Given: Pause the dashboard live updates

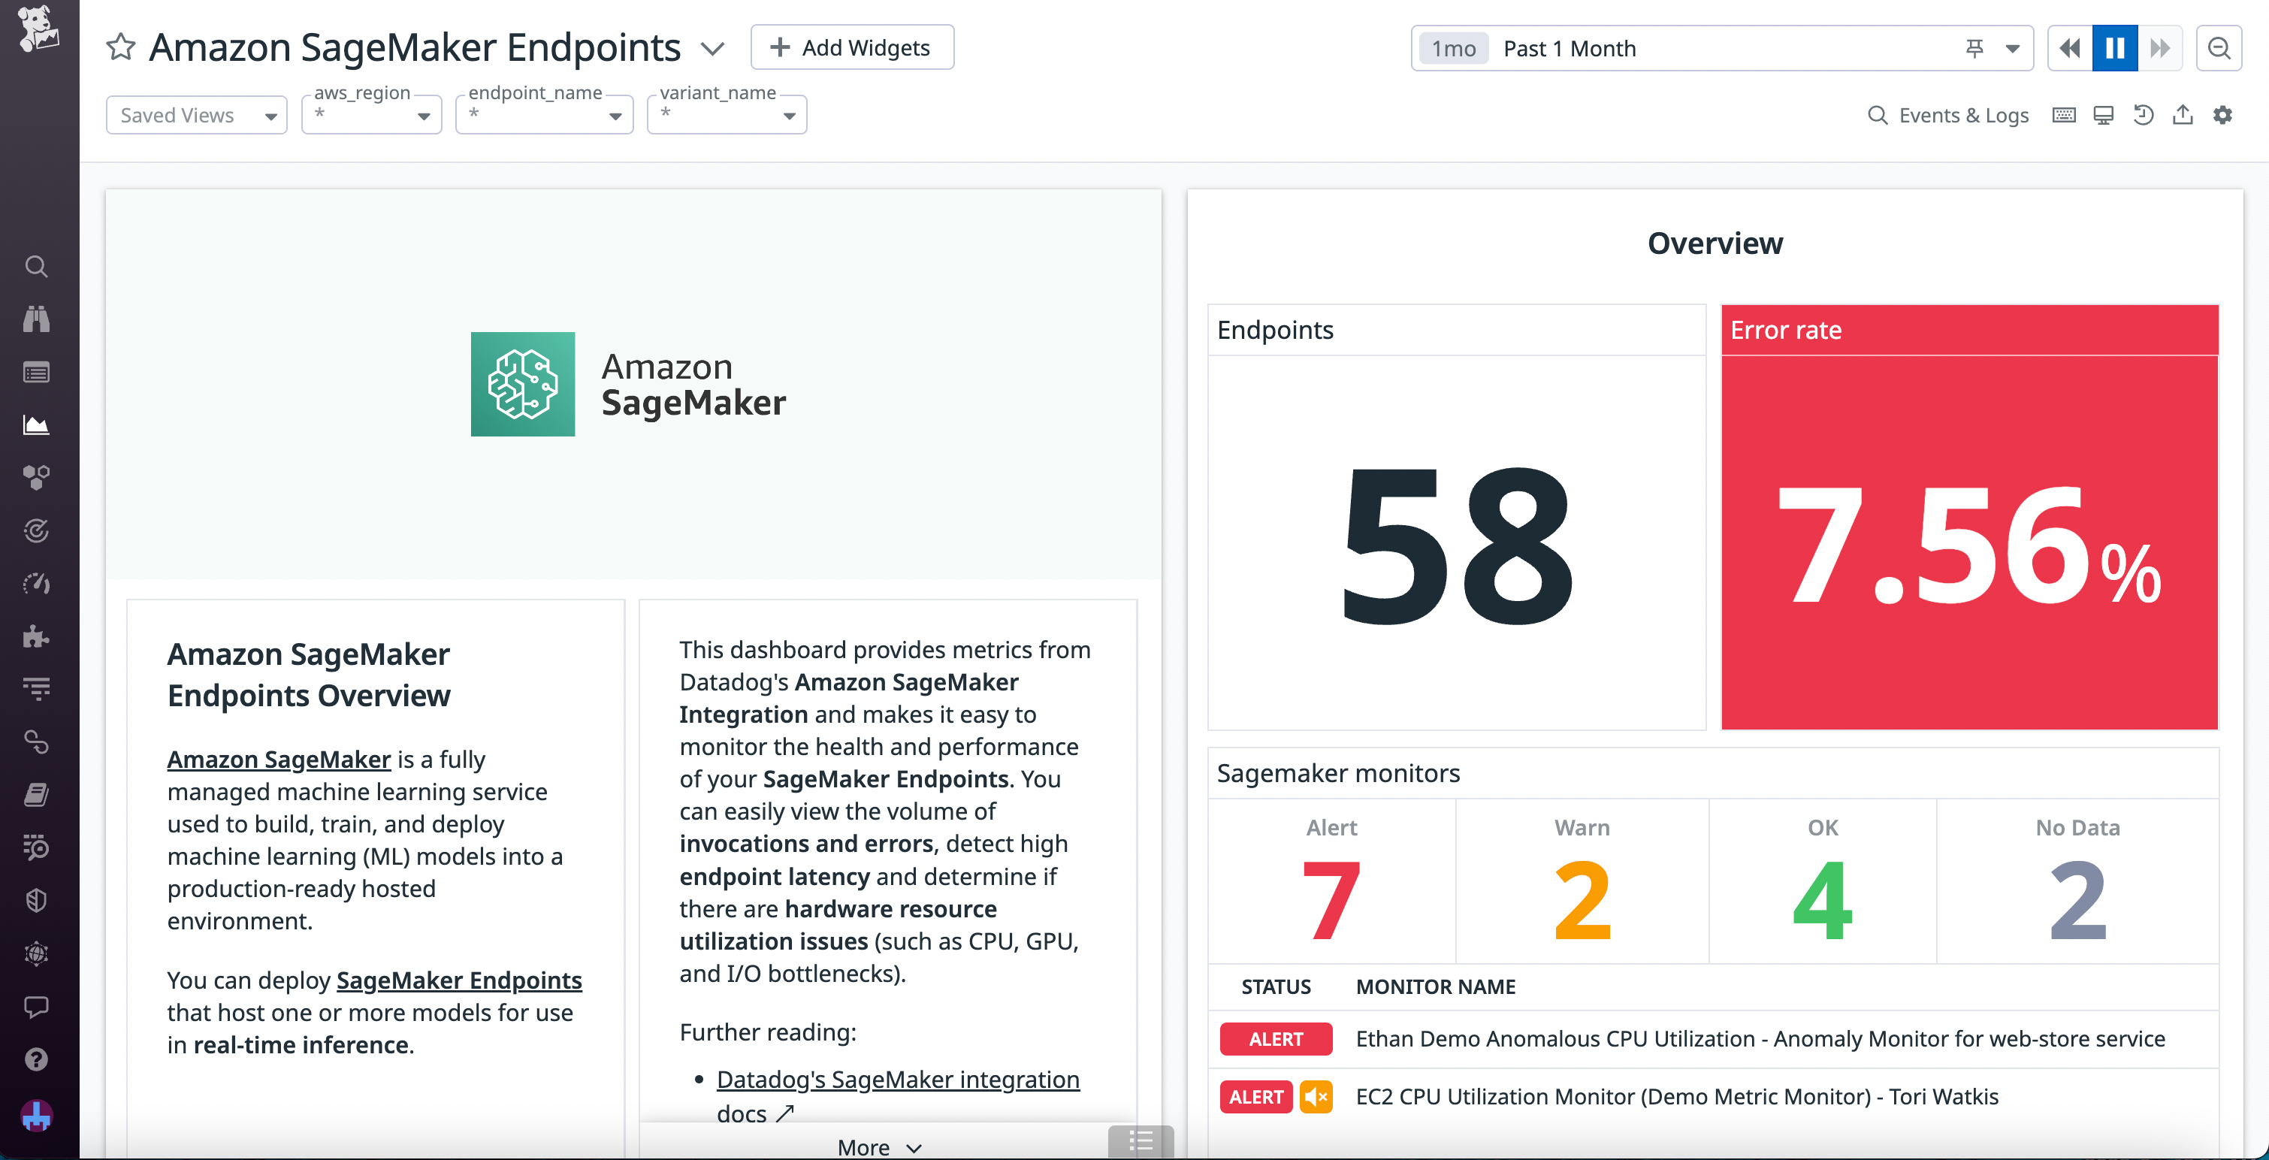Looking at the screenshot, I should click(x=2115, y=47).
